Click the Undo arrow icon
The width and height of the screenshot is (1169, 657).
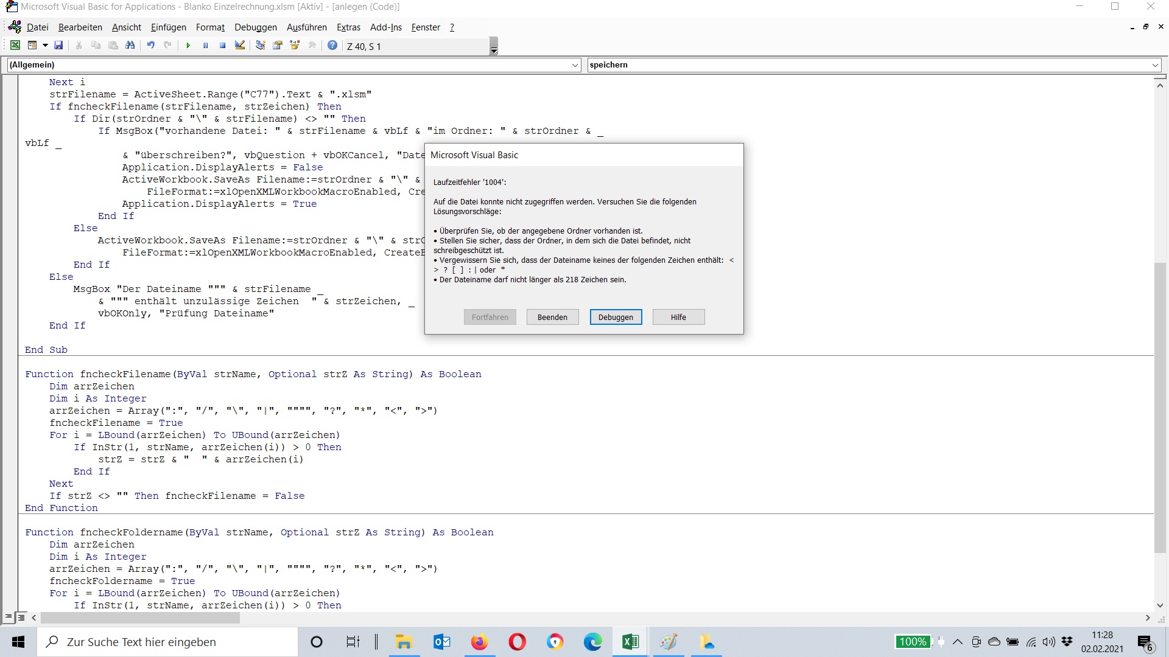[x=150, y=46]
